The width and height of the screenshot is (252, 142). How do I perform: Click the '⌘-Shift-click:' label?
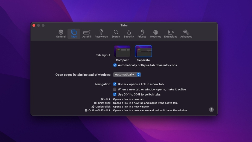103,103
